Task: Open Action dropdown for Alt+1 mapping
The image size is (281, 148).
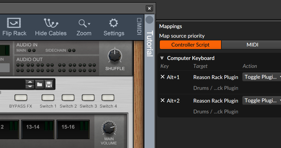Action: (x=262, y=77)
